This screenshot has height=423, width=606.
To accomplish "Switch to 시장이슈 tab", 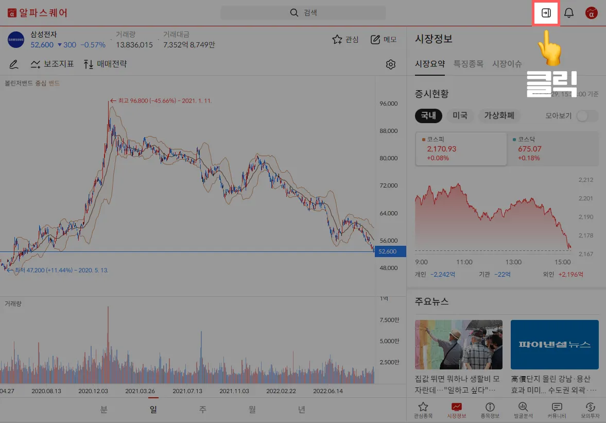I will [507, 64].
